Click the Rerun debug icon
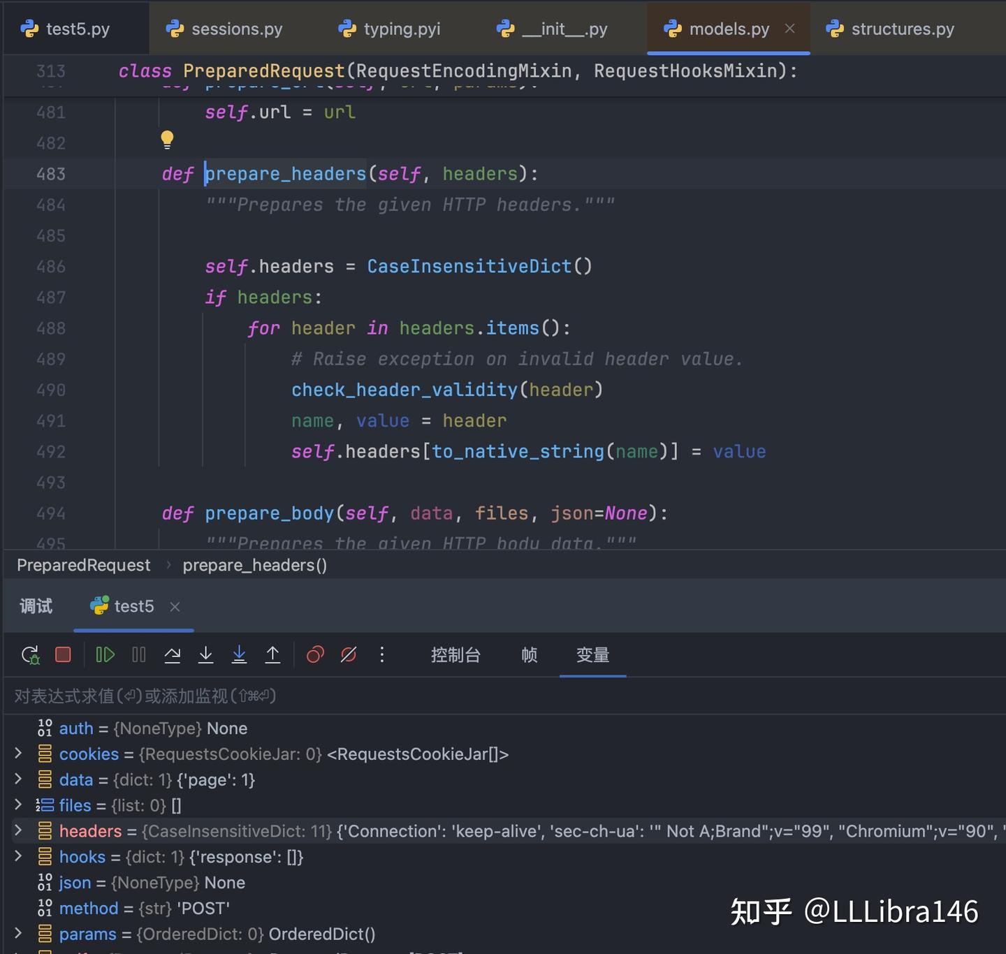This screenshot has height=954, width=1006. (31, 655)
